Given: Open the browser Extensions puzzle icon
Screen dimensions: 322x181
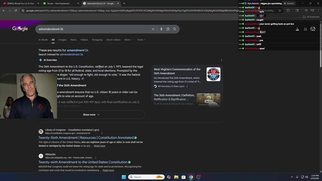Looking at the screenshot, I should 288,11.
